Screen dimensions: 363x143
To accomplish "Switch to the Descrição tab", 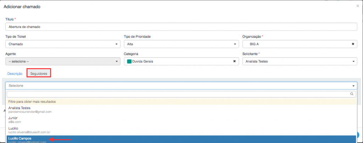I will click(15, 74).
